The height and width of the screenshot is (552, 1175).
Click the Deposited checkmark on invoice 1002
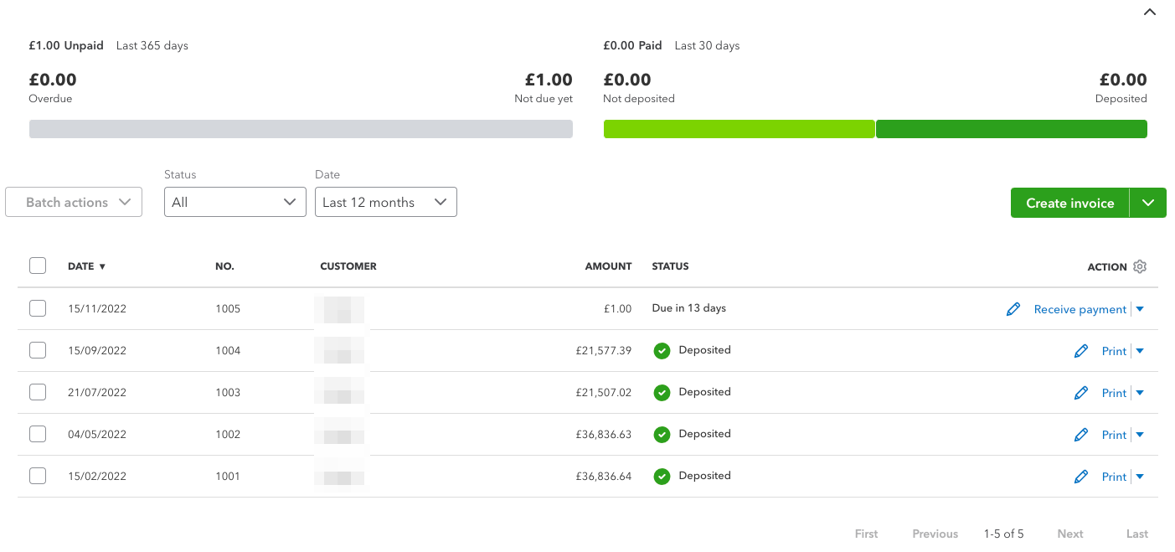(x=662, y=434)
